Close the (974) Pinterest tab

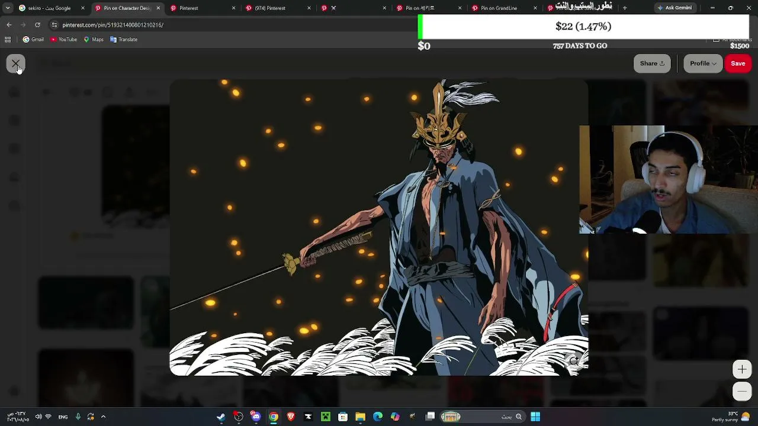pyautogui.click(x=310, y=8)
